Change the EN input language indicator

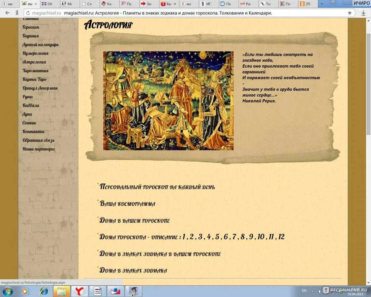coord(304,291)
